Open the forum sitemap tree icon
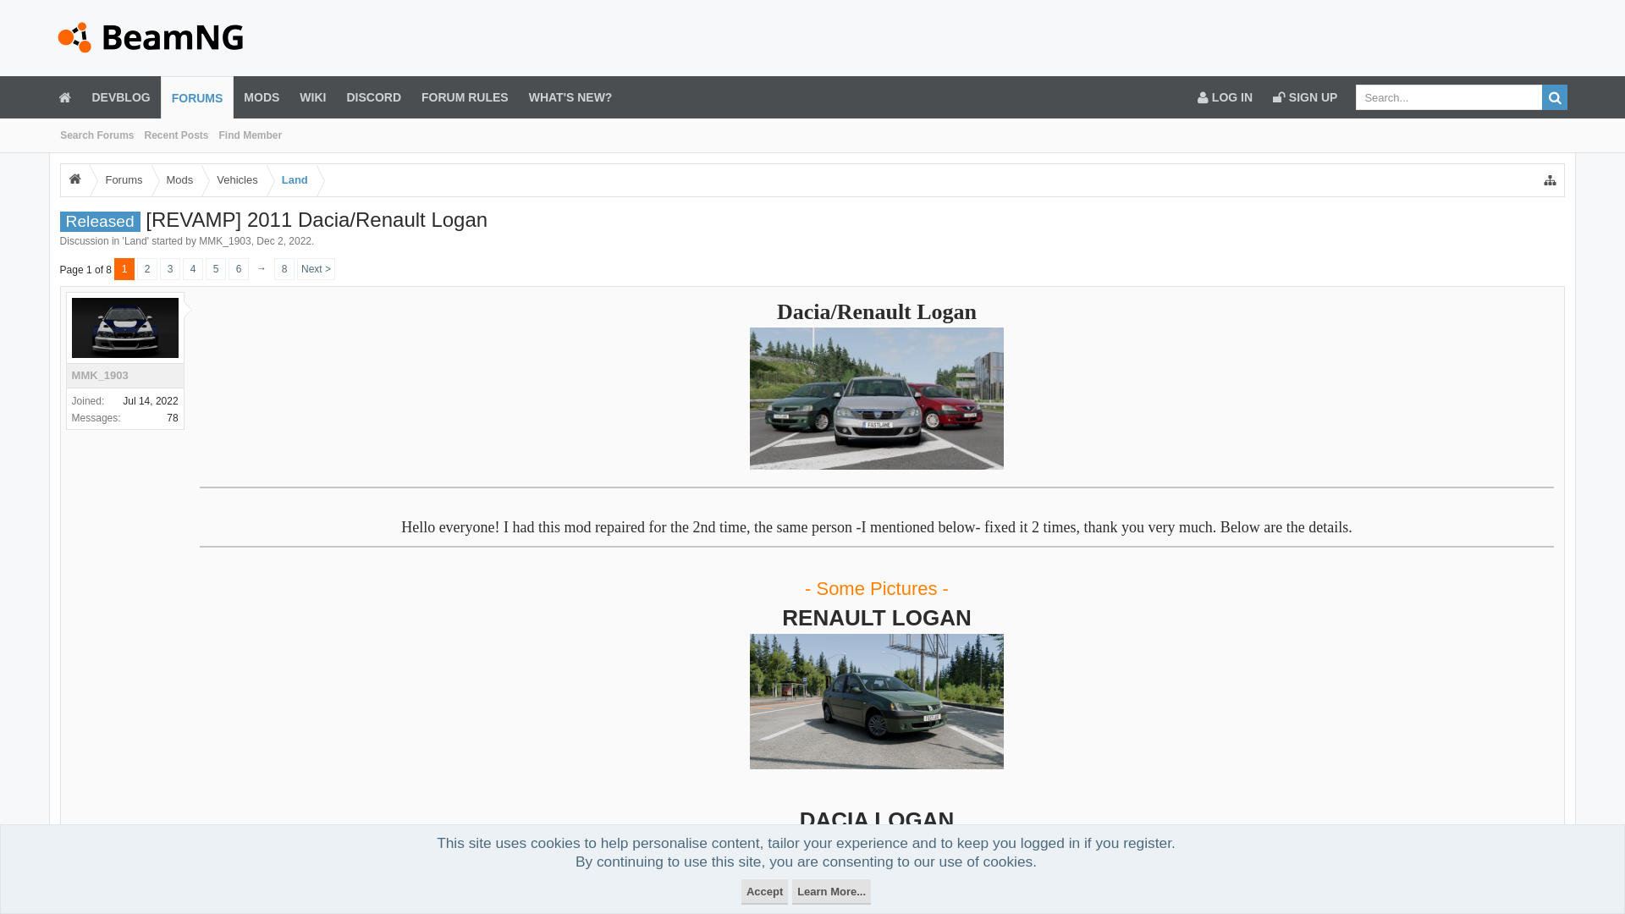The image size is (1625, 914). coord(1550,180)
